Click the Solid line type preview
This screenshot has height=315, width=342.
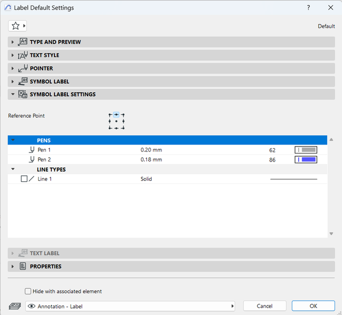click(293, 179)
